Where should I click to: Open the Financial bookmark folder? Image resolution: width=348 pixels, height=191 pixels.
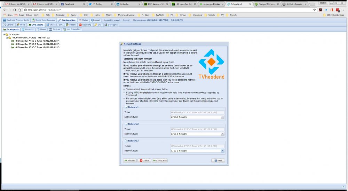pos(58,15)
